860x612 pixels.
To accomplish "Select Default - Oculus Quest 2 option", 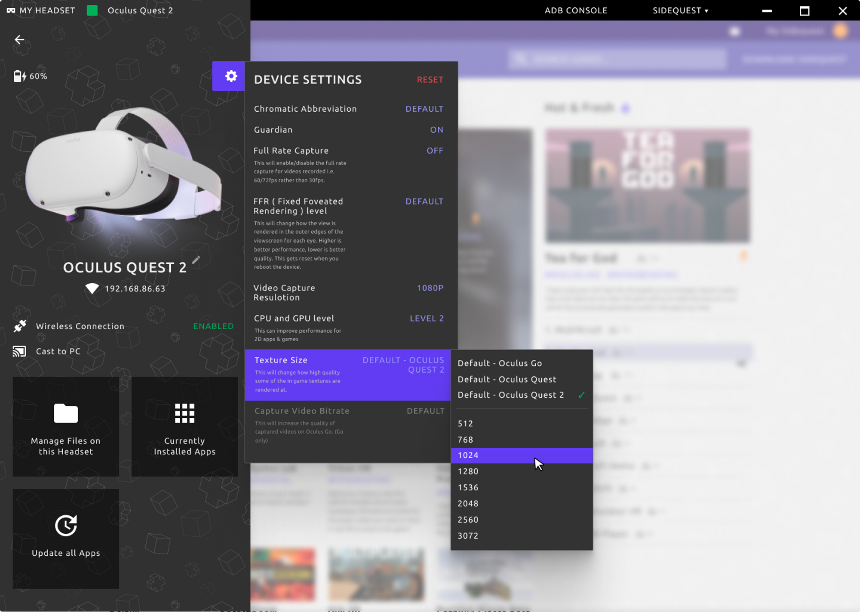I will pos(522,395).
